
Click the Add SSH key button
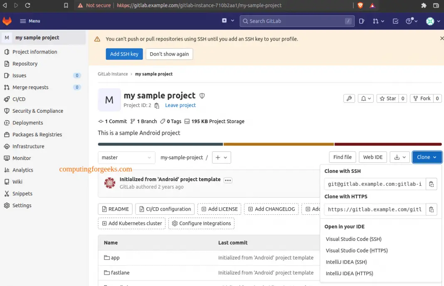coord(124,54)
